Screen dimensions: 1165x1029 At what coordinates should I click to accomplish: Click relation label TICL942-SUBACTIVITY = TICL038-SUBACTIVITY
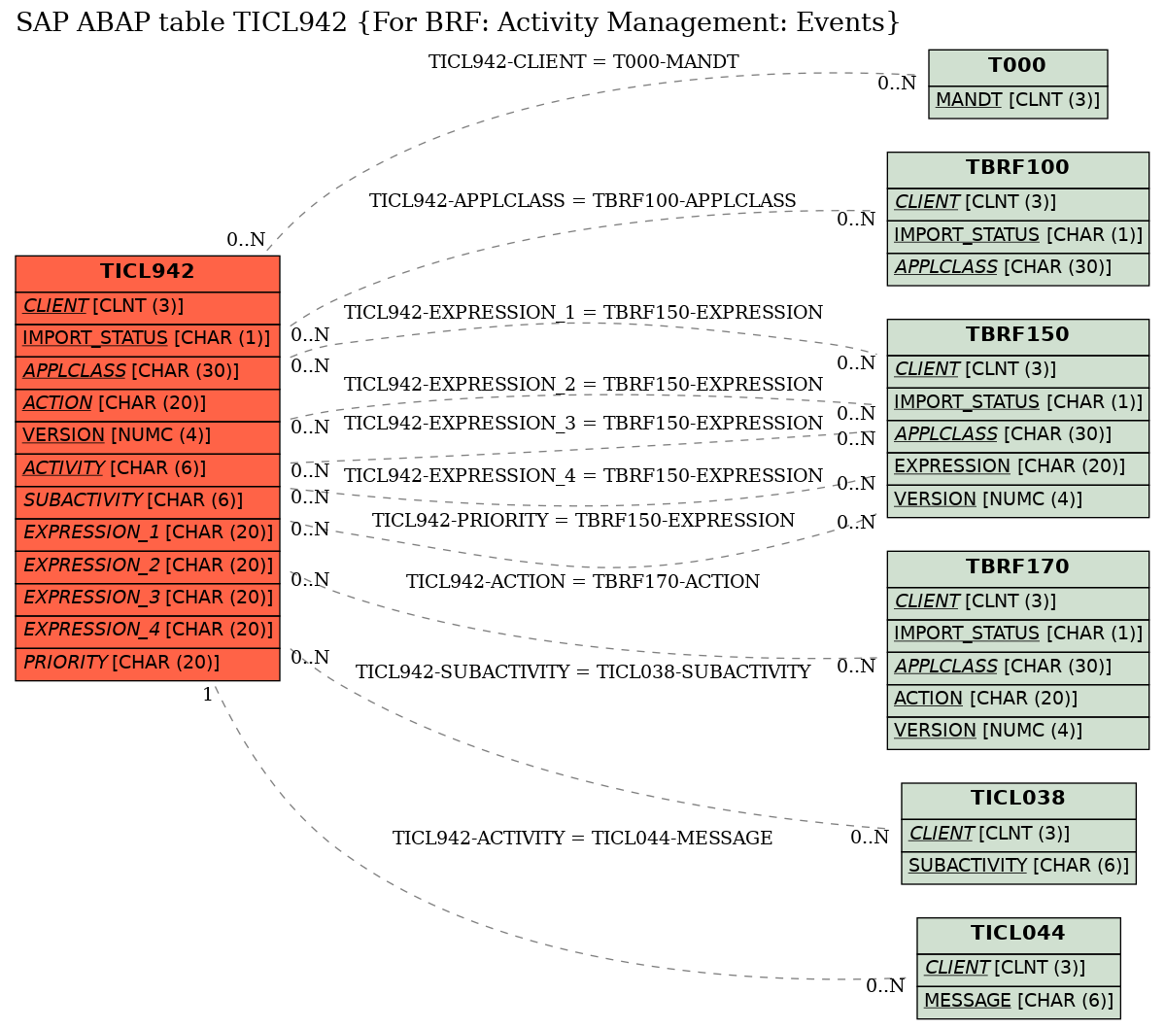[583, 672]
